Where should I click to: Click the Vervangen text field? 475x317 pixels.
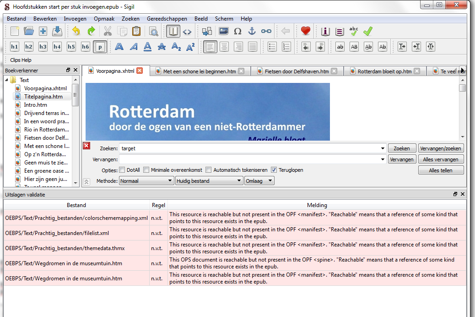tap(249, 159)
